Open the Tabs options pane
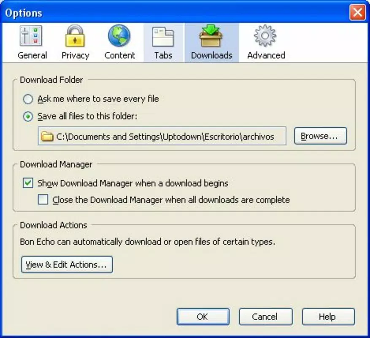370x338 pixels. pyautogui.click(x=163, y=43)
